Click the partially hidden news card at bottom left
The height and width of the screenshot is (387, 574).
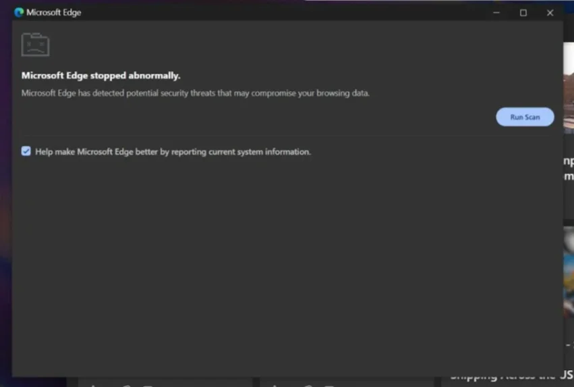(165, 382)
